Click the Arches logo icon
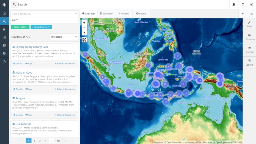 [x=4, y=4]
